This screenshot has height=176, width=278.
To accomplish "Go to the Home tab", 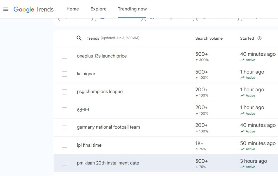I will point(72,9).
